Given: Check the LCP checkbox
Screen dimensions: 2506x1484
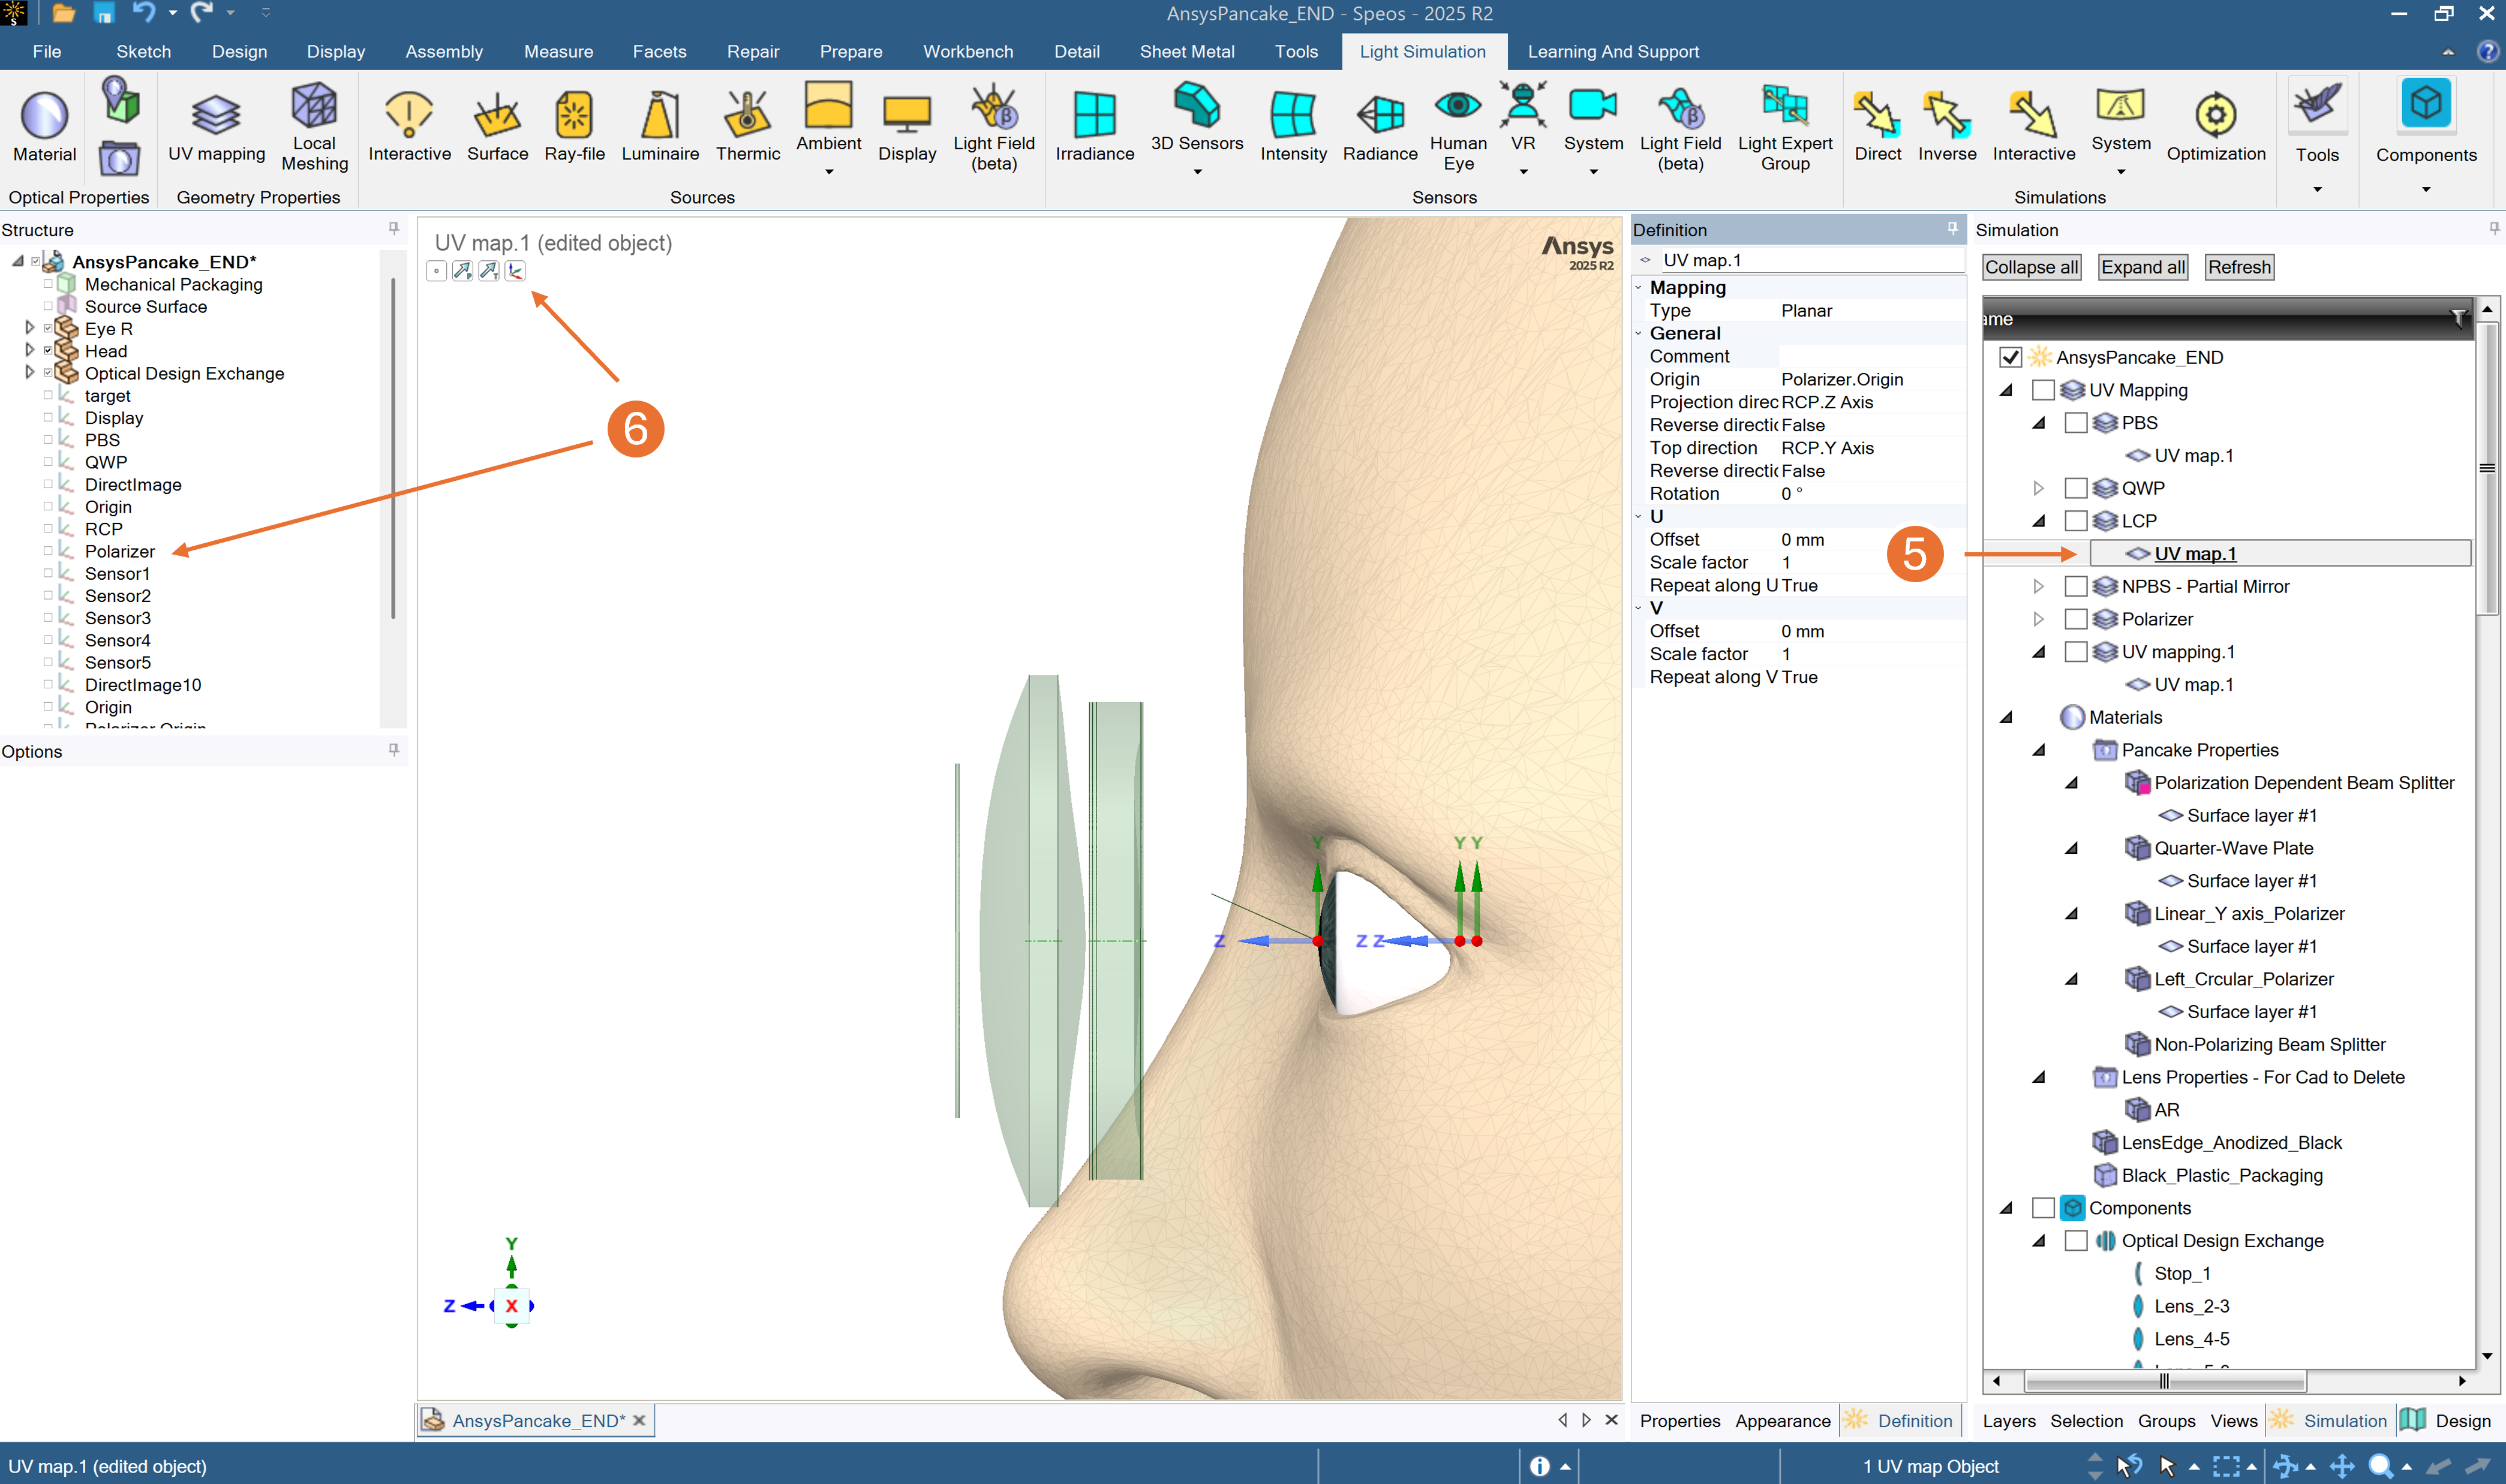Looking at the screenshot, I should point(2076,521).
